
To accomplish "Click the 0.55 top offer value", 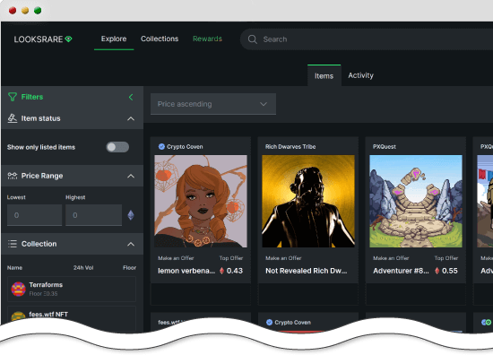I will click(450, 271).
